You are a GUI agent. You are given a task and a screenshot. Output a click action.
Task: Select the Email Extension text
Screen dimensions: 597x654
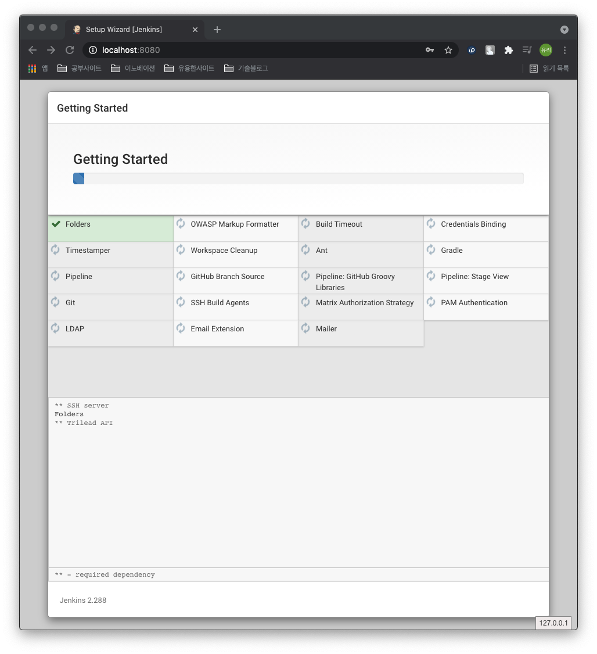pyautogui.click(x=217, y=329)
